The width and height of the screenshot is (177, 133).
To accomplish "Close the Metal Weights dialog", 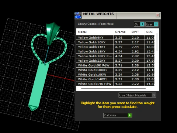I will pyautogui.click(x=157, y=15).
